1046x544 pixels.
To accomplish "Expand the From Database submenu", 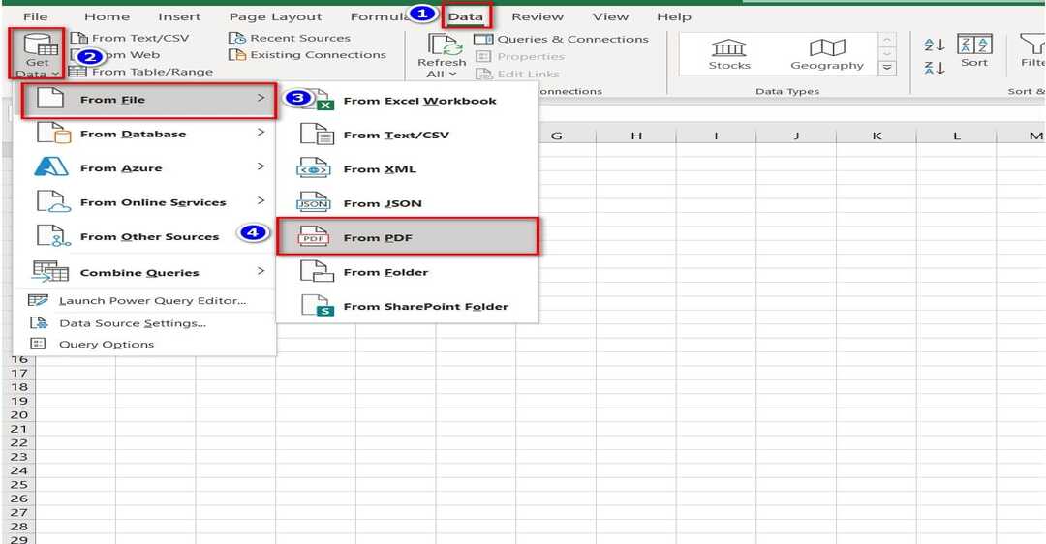I will coord(145,134).
